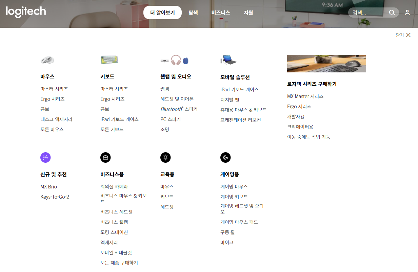Open 휴대용 마우스 & 키보드 link

pos(243,110)
